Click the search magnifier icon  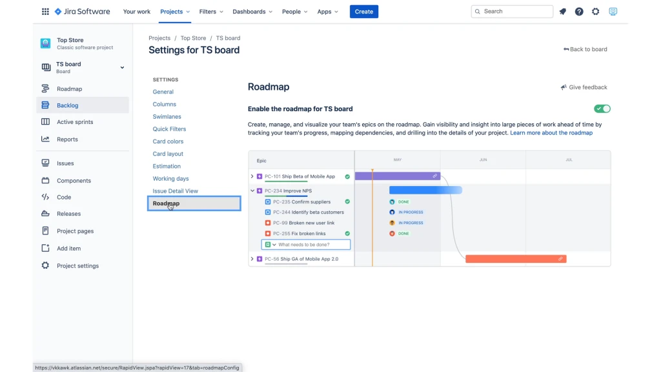coord(477,12)
